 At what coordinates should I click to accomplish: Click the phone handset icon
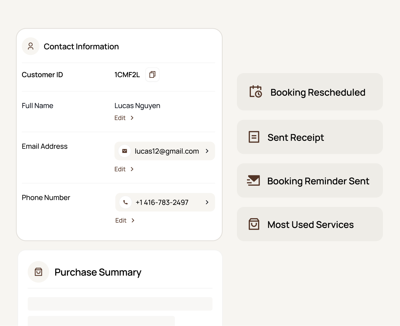coord(126,202)
